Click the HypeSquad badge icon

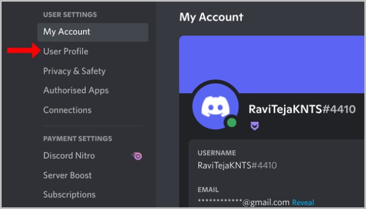click(255, 126)
